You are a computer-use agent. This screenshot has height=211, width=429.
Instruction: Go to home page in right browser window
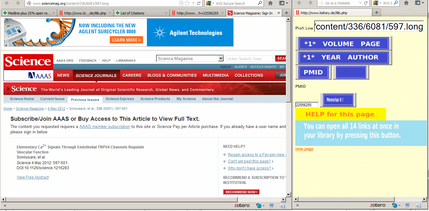[406, 3]
